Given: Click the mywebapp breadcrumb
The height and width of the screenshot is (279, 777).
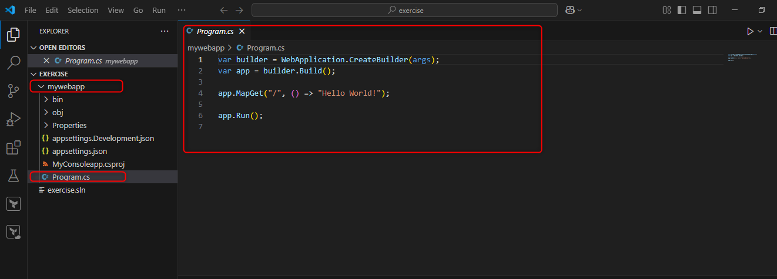Looking at the screenshot, I should click(206, 48).
